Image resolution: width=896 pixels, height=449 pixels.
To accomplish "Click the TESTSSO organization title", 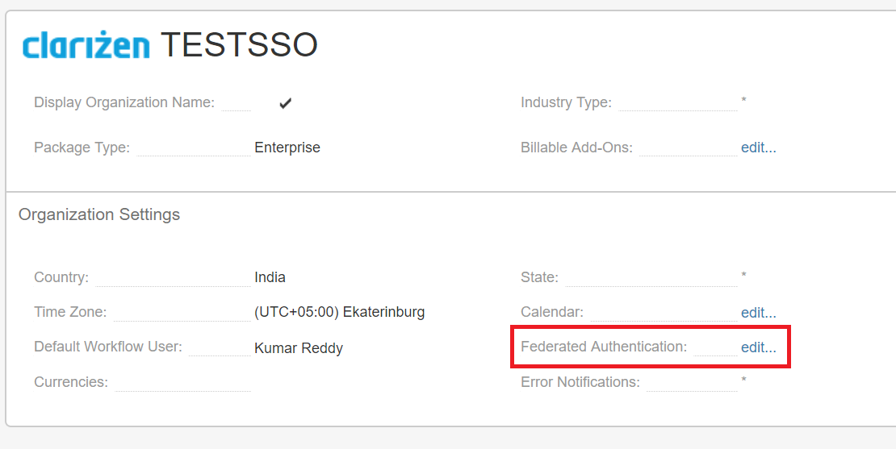I will [238, 46].
